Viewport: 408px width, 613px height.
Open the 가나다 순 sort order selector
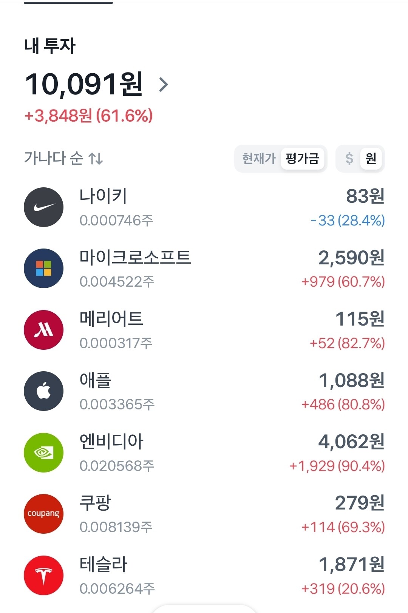coord(63,158)
